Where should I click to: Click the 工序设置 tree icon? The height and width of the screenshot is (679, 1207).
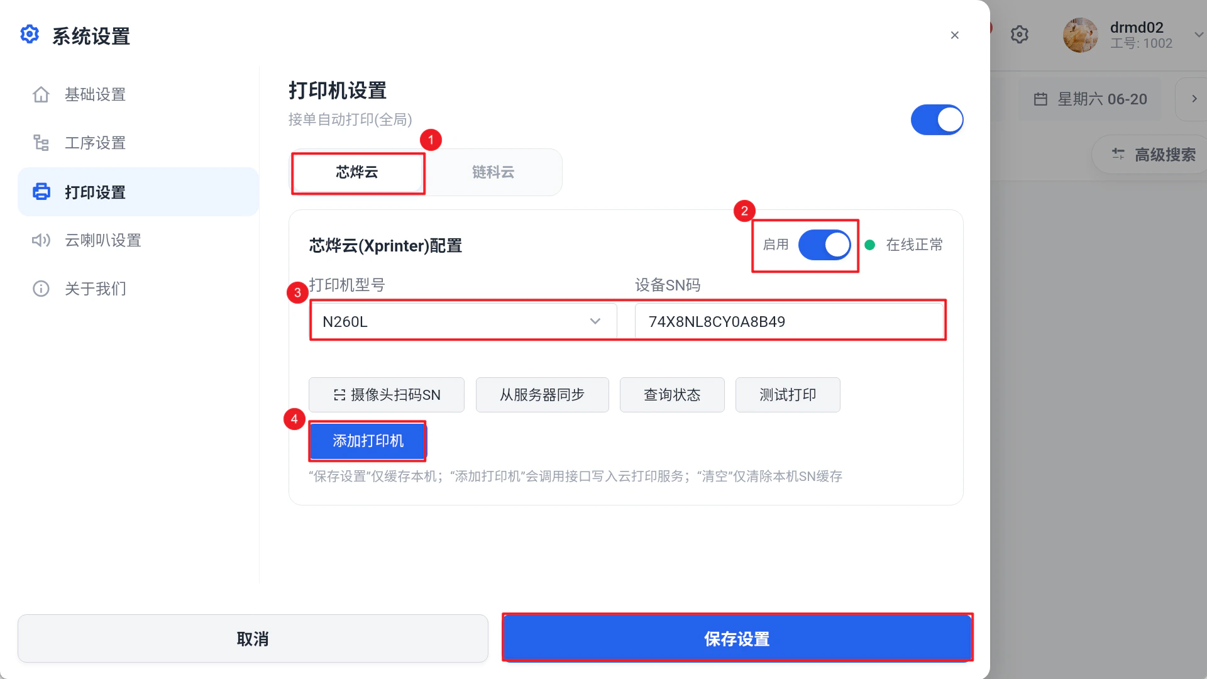coord(41,143)
